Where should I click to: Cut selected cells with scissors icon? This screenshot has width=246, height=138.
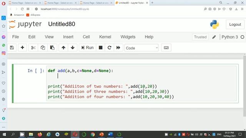[x=33, y=48]
